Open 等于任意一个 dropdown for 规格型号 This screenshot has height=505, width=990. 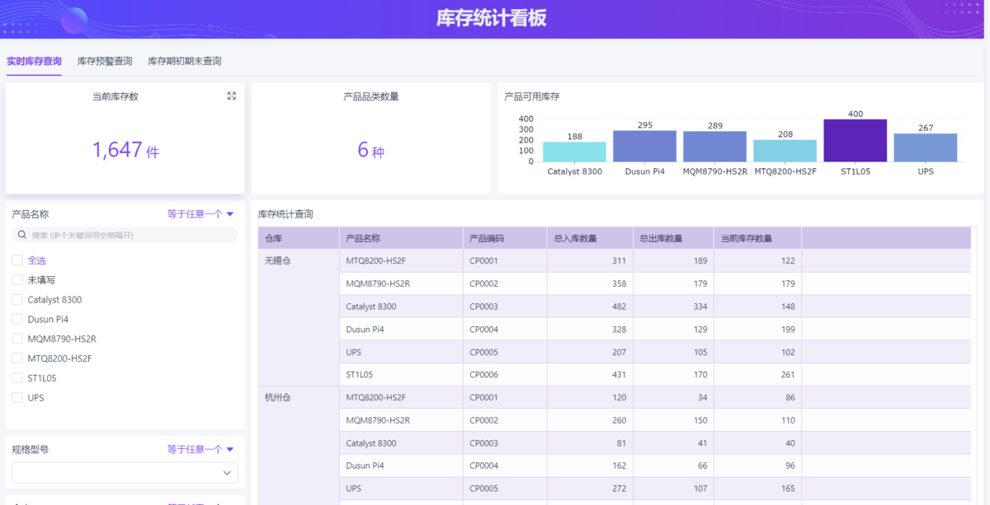[x=200, y=450]
